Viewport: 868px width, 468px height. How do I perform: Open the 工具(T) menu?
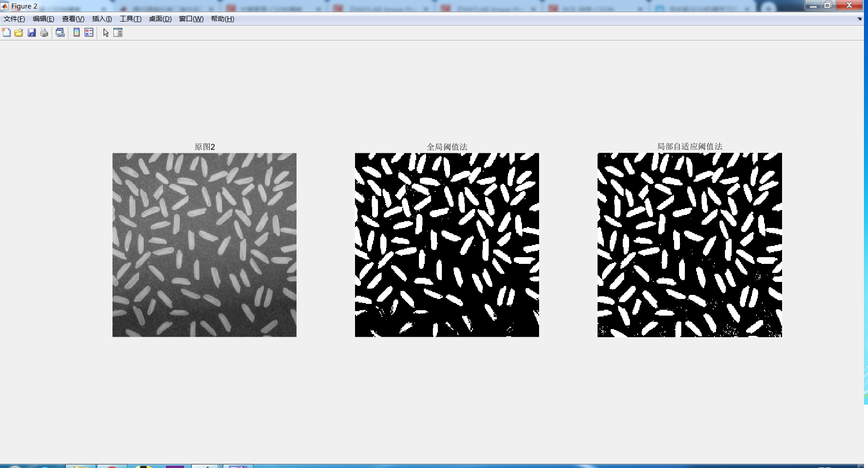[130, 19]
